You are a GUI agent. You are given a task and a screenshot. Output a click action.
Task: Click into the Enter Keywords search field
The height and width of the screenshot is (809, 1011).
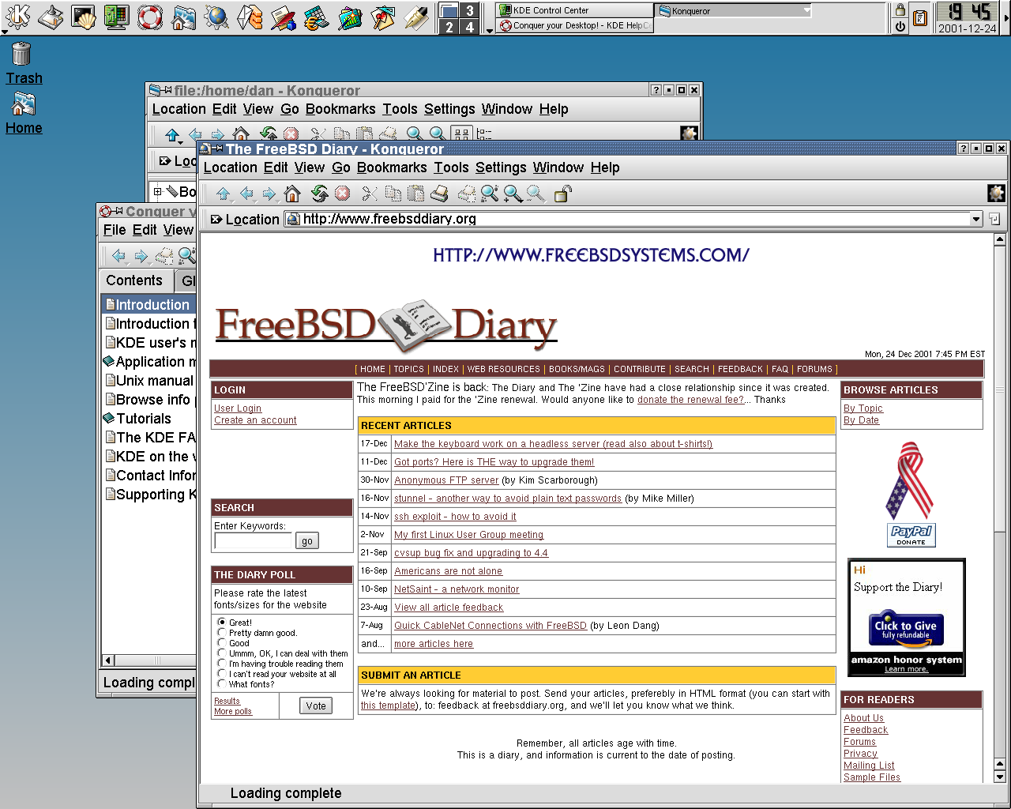pos(253,541)
